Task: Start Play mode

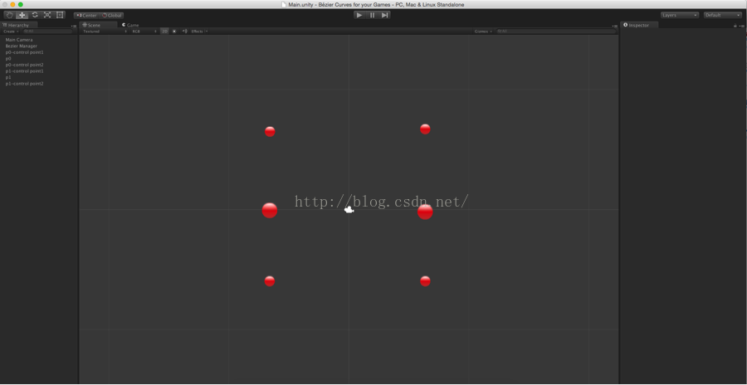Action: pyautogui.click(x=359, y=15)
